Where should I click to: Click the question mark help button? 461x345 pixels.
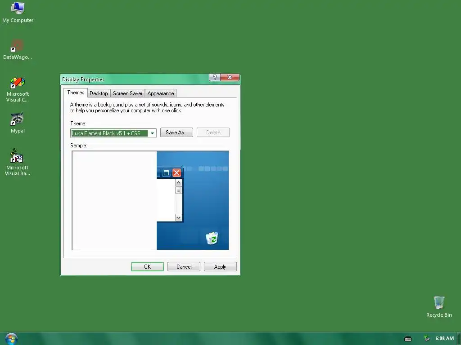tap(215, 77)
